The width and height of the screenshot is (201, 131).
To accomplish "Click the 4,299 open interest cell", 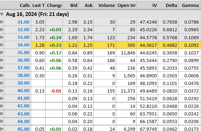I will [126, 129].
